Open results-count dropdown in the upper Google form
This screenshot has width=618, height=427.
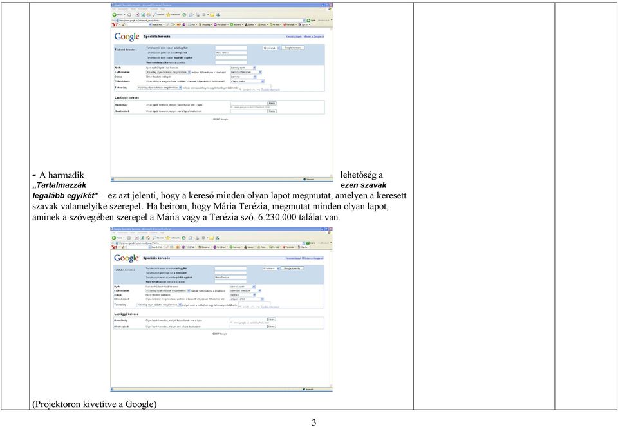271,48
